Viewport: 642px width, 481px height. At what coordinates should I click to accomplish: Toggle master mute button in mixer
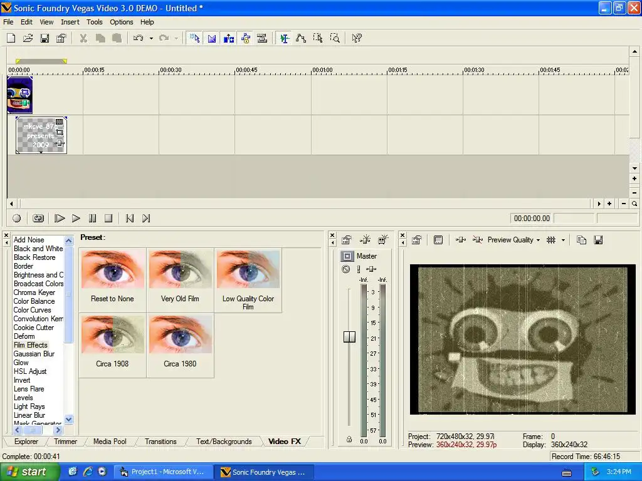point(346,269)
